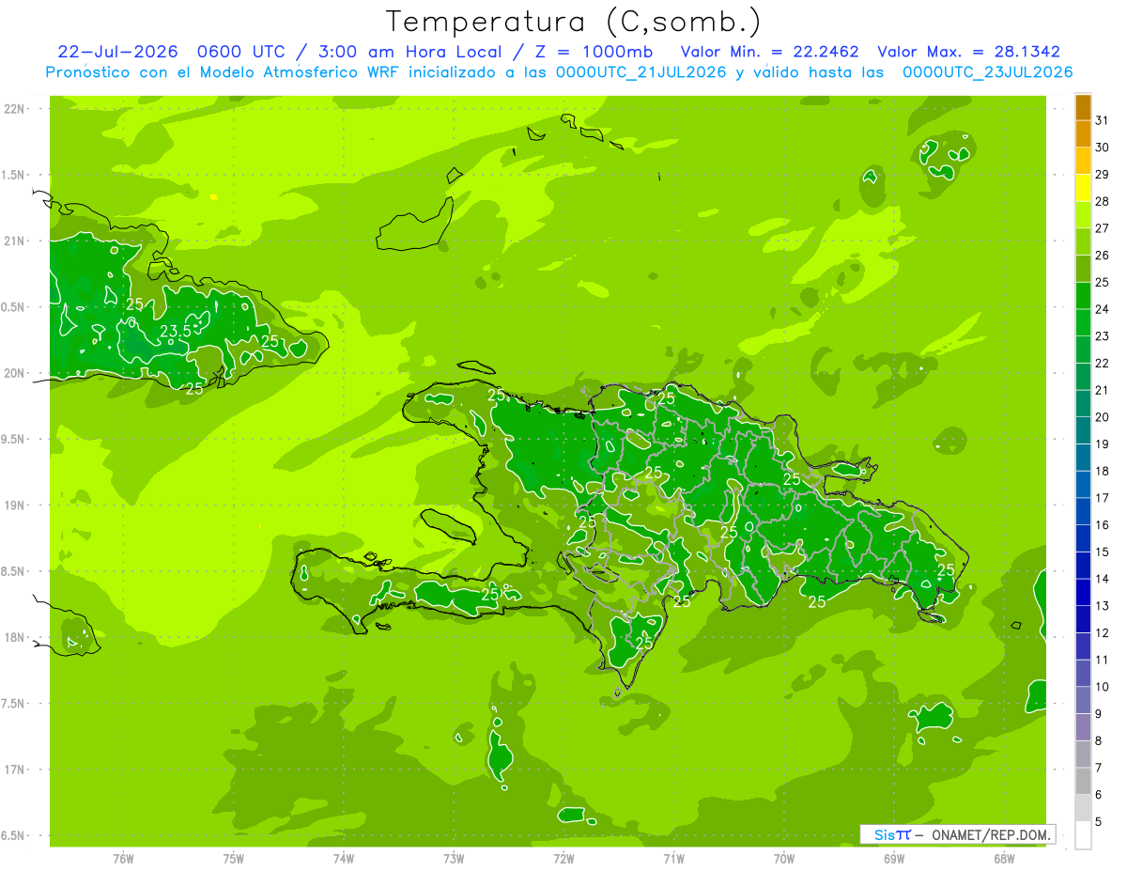Click the "11" value on the color scale
The height and width of the screenshot is (871, 1127).
[1103, 660]
